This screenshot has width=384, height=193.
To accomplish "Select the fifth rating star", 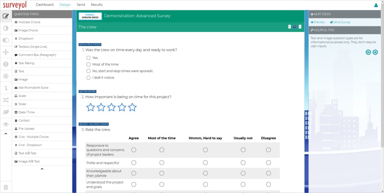I will click(132, 107).
